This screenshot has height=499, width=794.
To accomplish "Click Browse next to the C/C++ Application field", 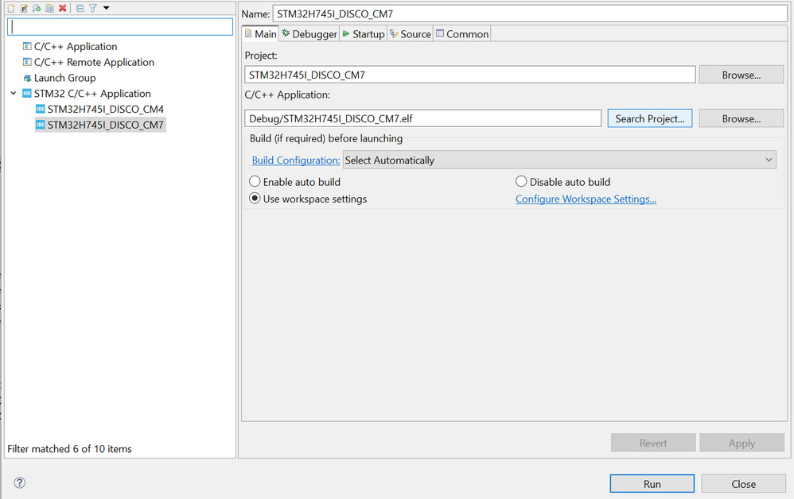I will coord(741,119).
